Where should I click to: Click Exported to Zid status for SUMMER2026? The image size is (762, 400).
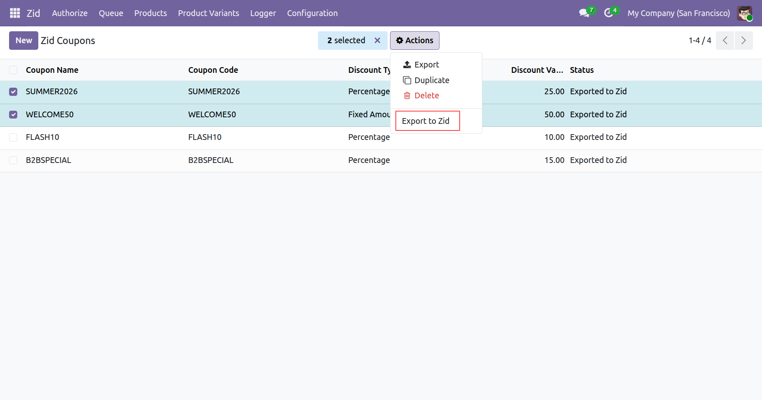click(x=598, y=91)
